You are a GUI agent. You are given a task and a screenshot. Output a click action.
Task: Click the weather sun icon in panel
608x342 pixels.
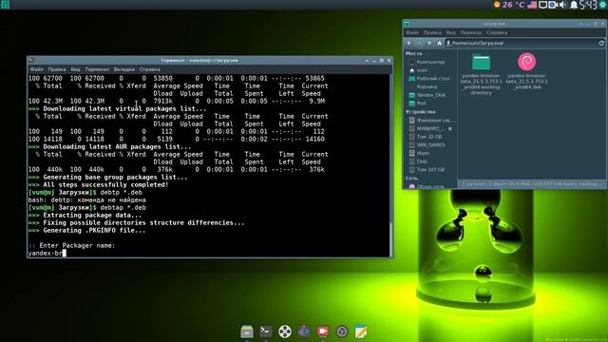[x=497, y=5]
